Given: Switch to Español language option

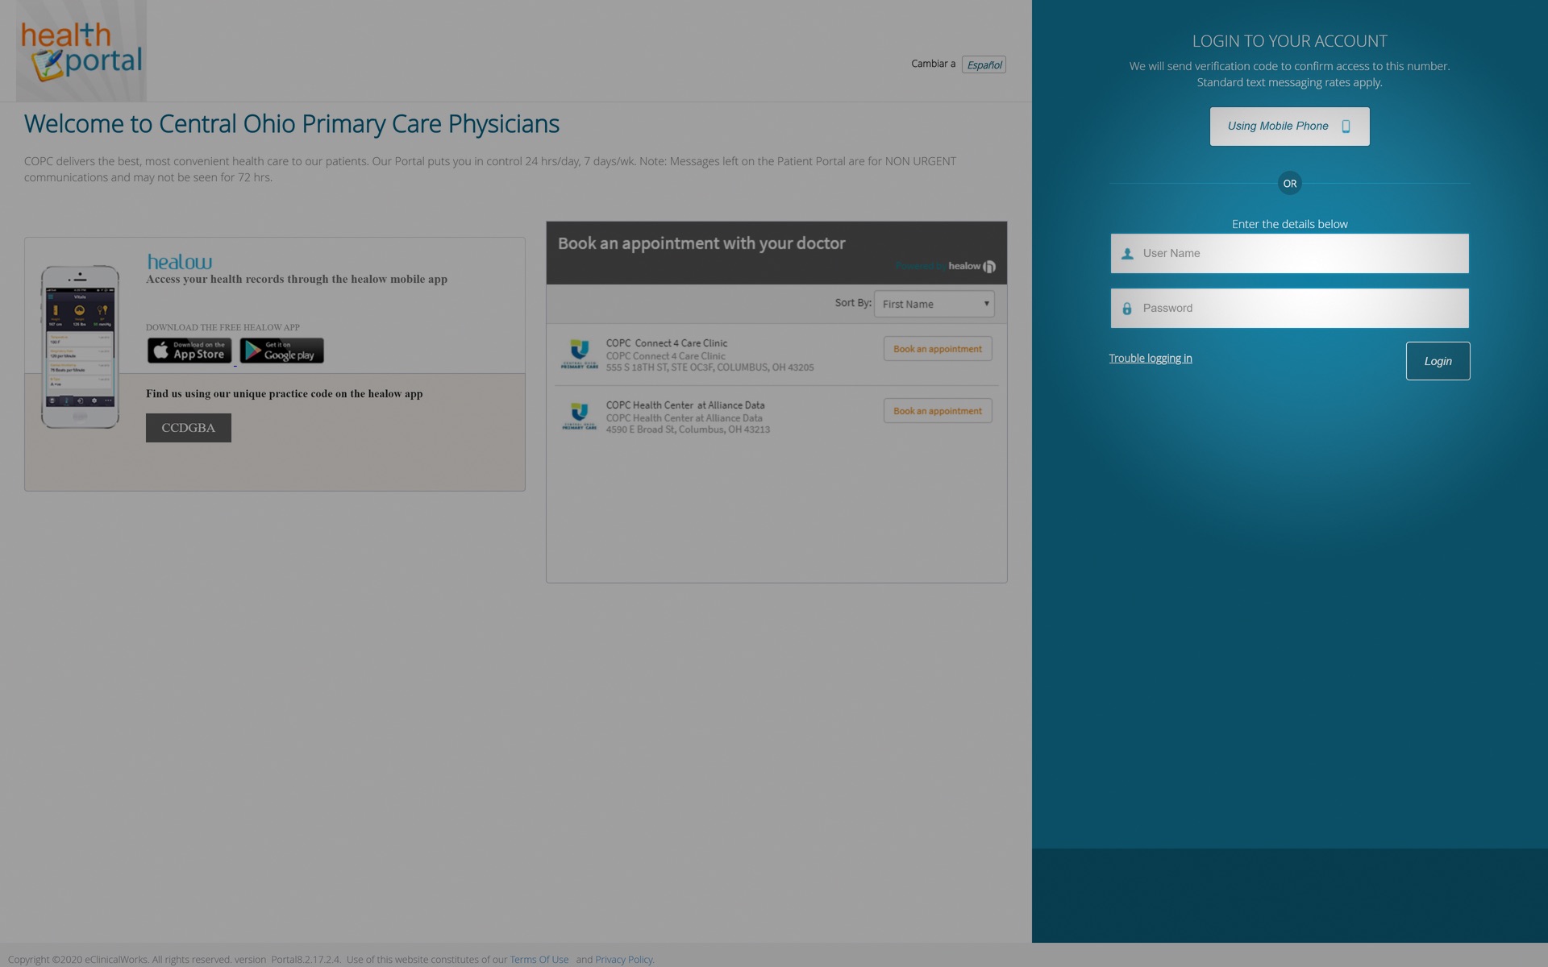Looking at the screenshot, I should point(983,64).
